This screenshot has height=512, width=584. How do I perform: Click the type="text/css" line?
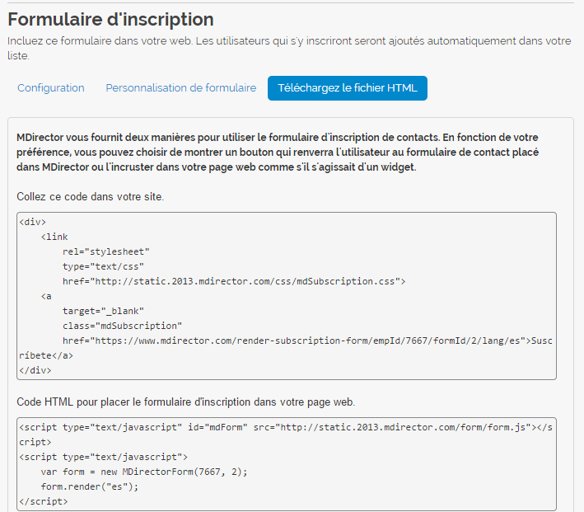pos(103,266)
